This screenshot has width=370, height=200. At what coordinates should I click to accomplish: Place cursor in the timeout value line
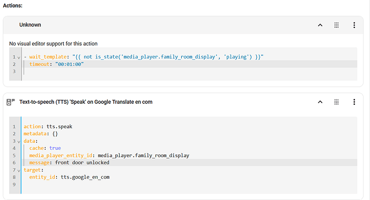pyautogui.click(x=189, y=64)
